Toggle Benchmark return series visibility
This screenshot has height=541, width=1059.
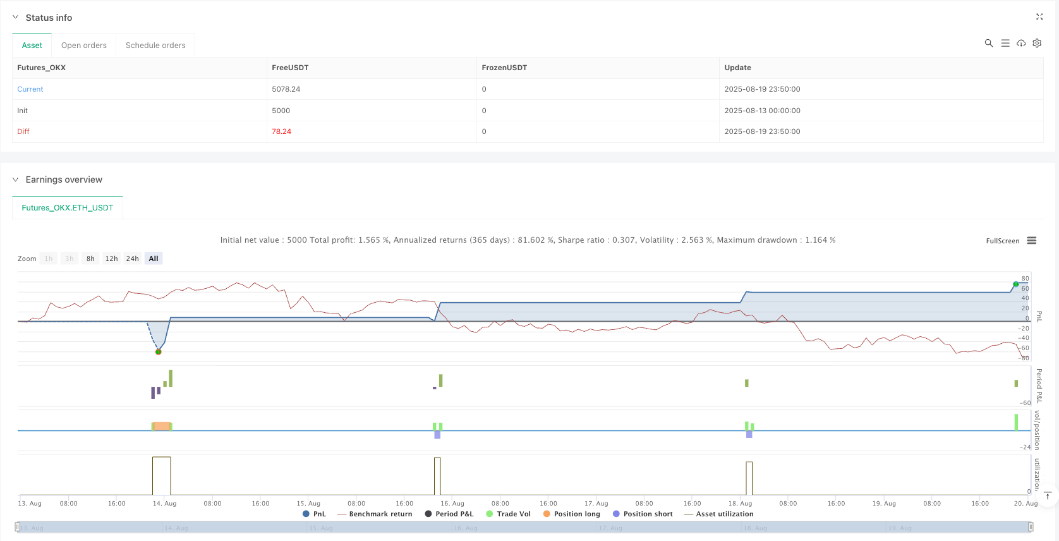pos(375,514)
